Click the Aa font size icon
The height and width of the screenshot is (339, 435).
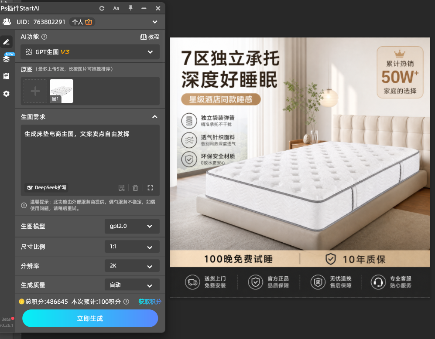(116, 8)
